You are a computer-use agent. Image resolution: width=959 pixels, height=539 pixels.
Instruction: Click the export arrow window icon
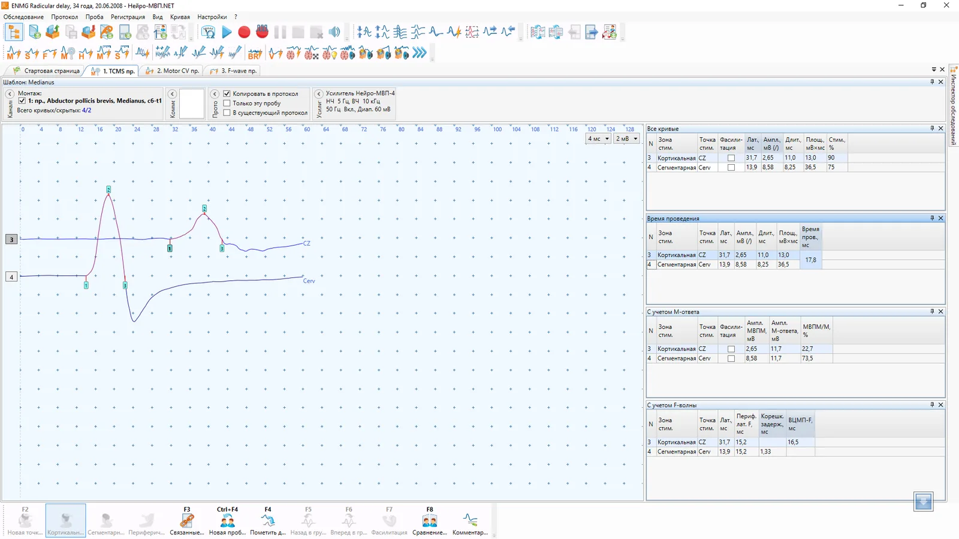pos(592,32)
